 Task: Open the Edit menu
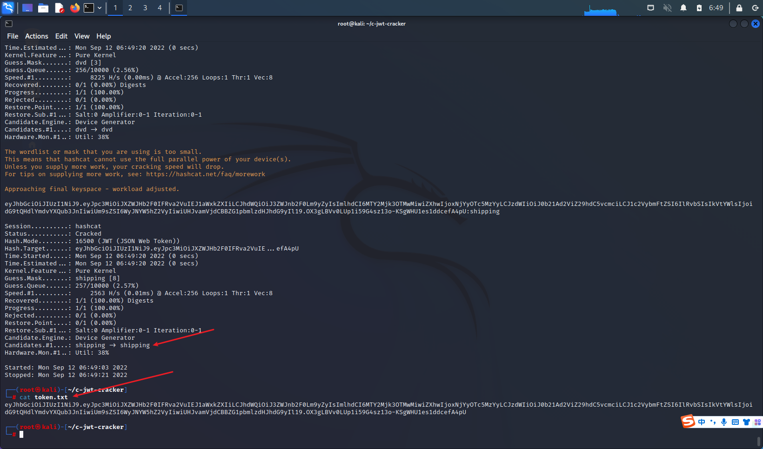tap(61, 36)
